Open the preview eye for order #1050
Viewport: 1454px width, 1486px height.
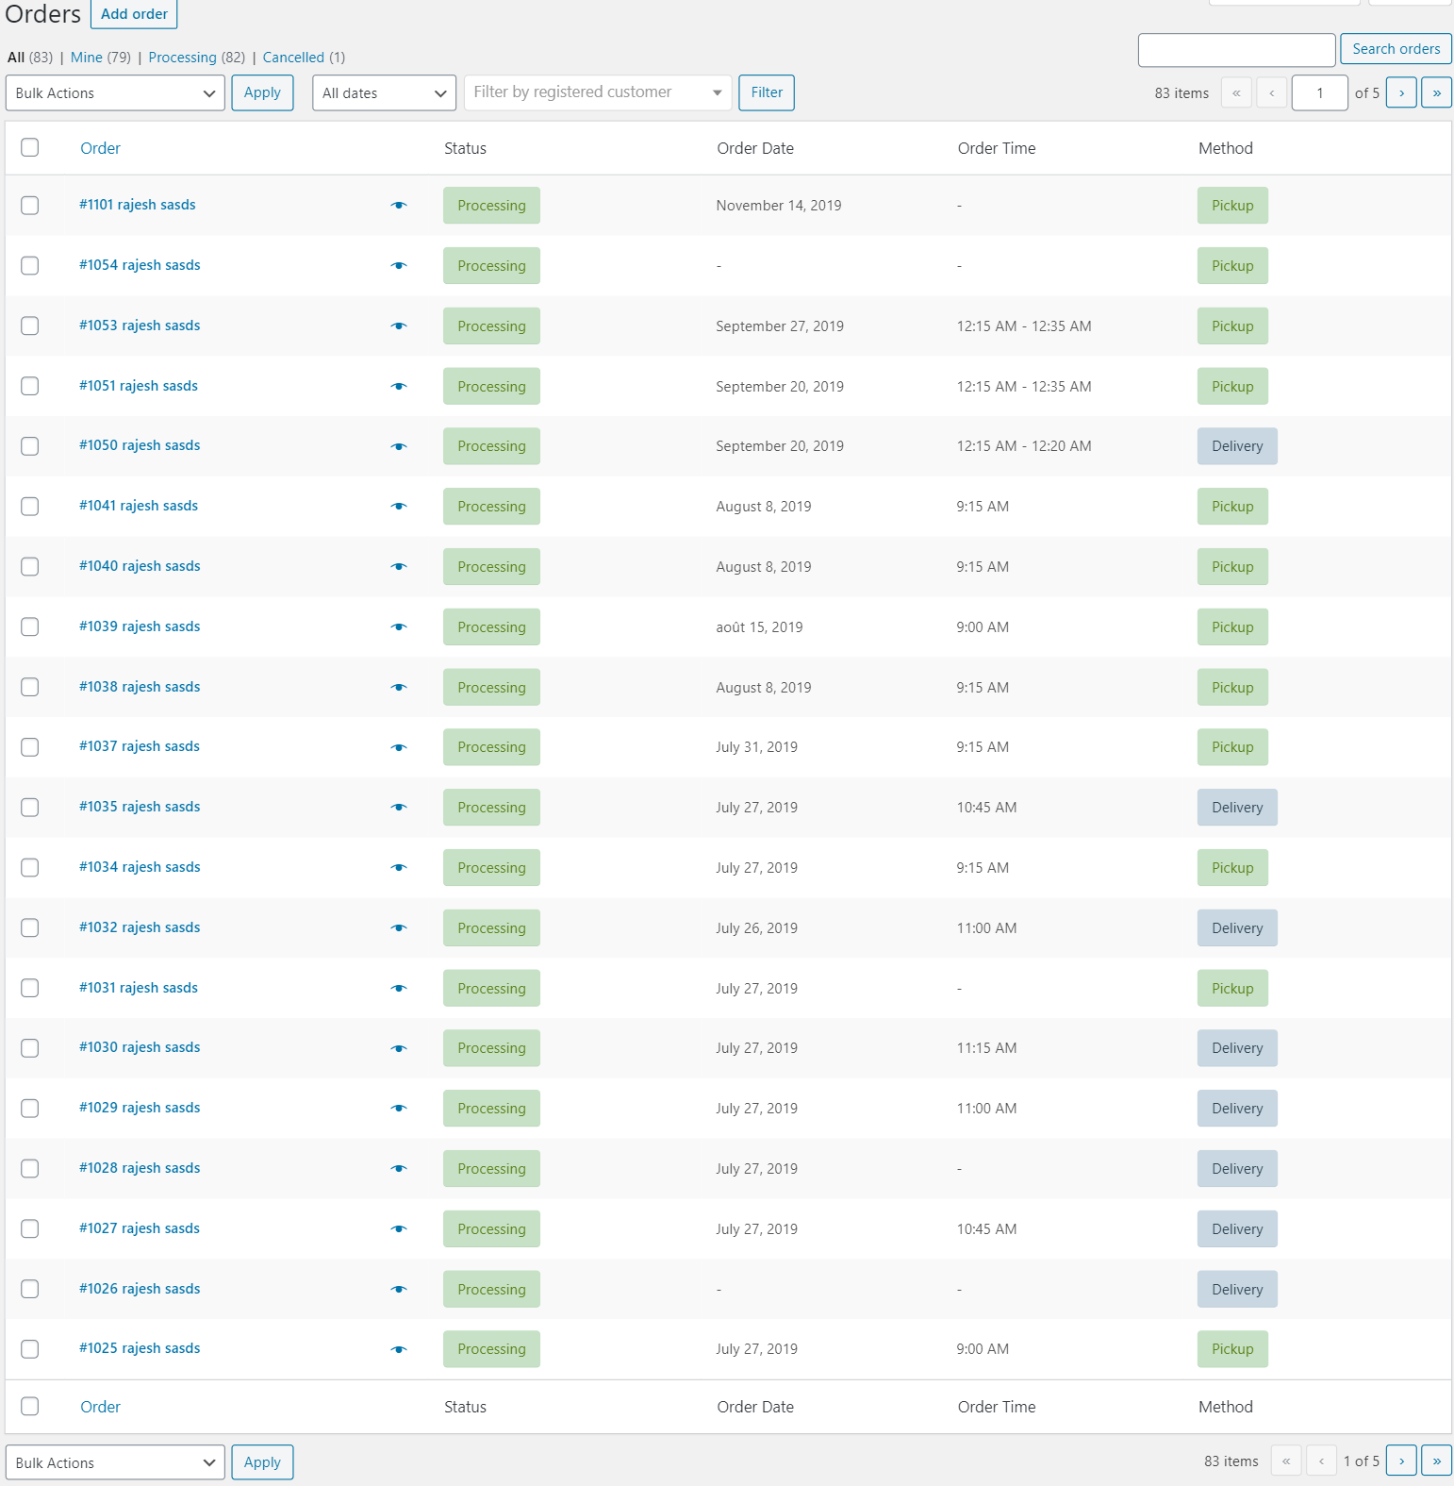click(399, 446)
